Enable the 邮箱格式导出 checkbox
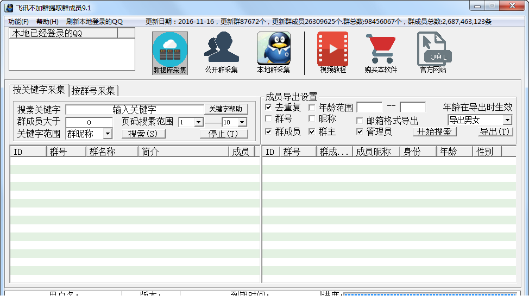Image resolution: width=529 pixels, height=308 pixels. 360,121
